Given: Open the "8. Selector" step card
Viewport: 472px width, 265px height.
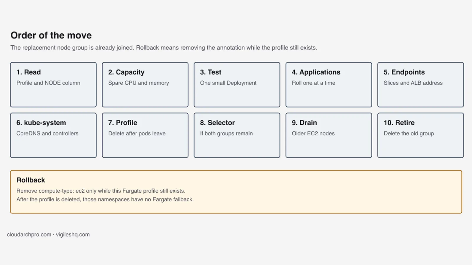Looking at the screenshot, I should click(x=237, y=135).
